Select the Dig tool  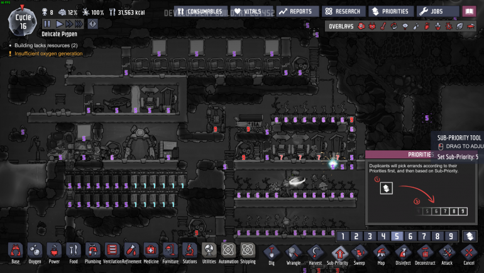(x=272, y=255)
